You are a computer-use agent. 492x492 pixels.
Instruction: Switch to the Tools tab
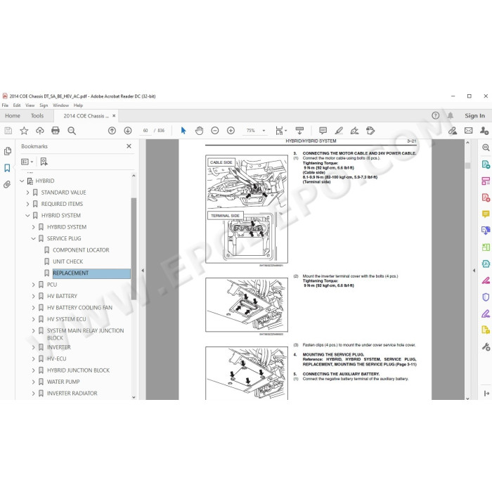click(37, 116)
